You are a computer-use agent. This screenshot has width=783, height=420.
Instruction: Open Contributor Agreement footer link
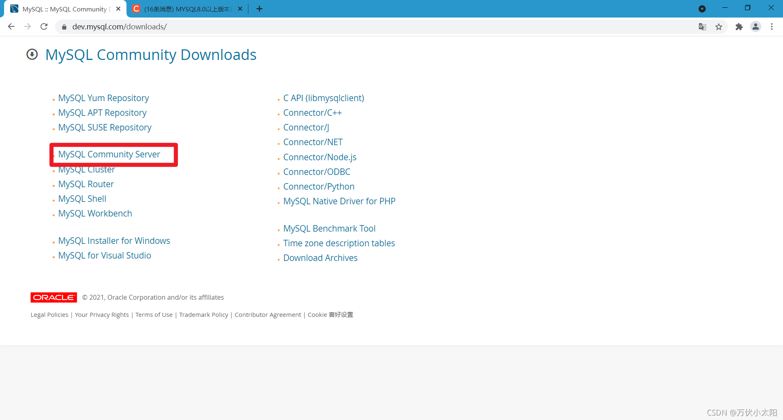[268, 315]
